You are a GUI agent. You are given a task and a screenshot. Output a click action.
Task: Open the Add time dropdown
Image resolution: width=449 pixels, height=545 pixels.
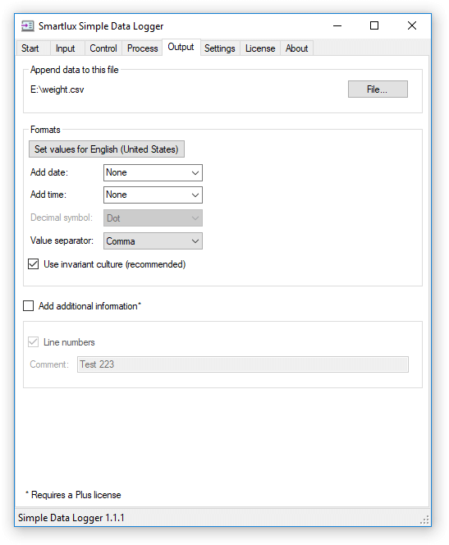pos(153,195)
